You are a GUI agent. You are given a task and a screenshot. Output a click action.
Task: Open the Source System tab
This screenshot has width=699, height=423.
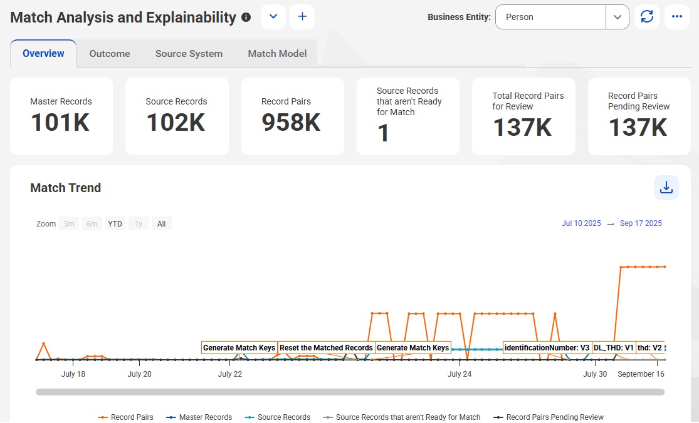point(189,54)
